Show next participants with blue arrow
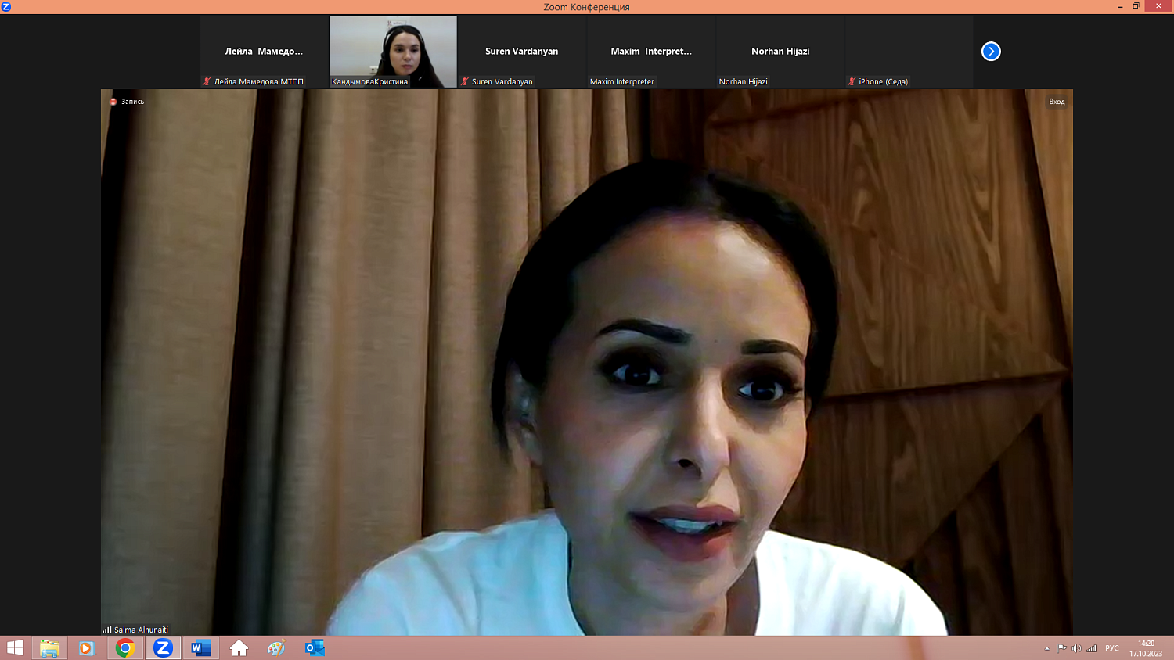Viewport: 1174px width, 660px height. click(x=991, y=52)
